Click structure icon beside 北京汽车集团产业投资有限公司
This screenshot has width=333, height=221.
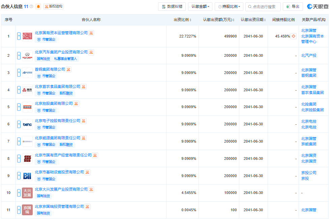point(91,52)
